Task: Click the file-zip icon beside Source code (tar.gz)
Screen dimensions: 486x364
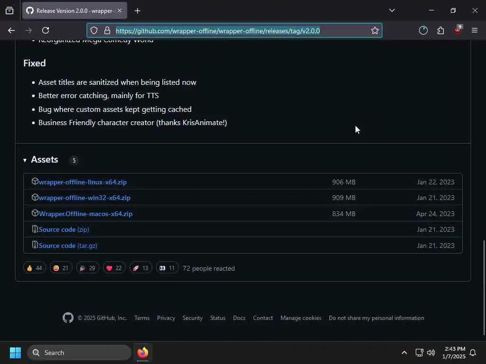Action: (35, 245)
